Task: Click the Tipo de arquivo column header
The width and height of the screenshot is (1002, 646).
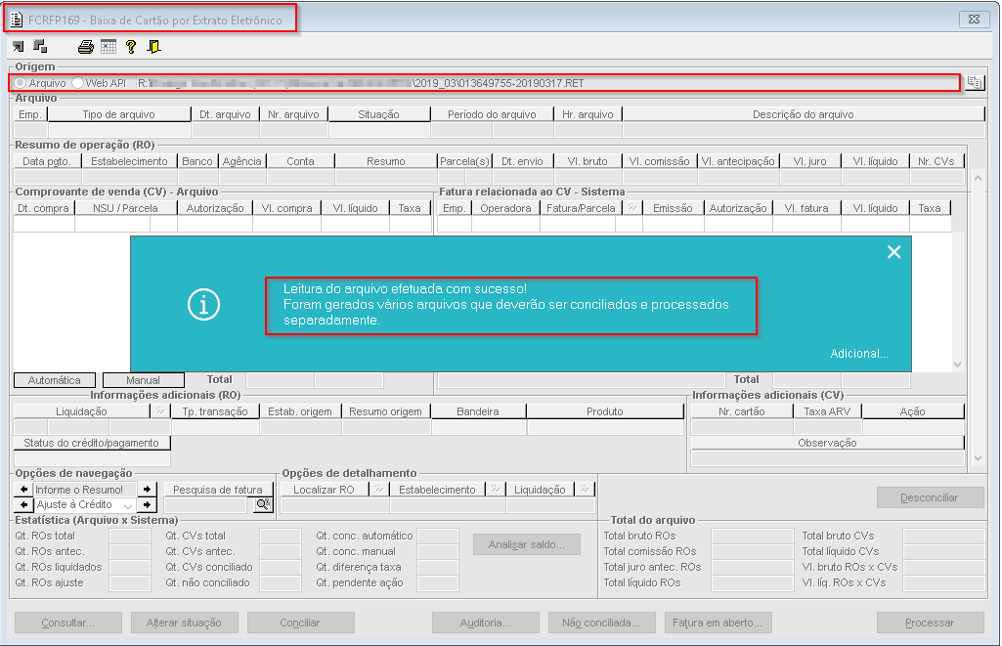Action: click(x=119, y=114)
